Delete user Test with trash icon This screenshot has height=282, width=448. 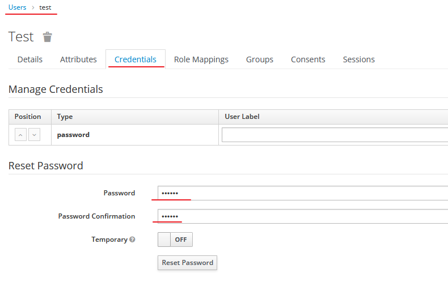pyautogui.click(x=48, y=37)
